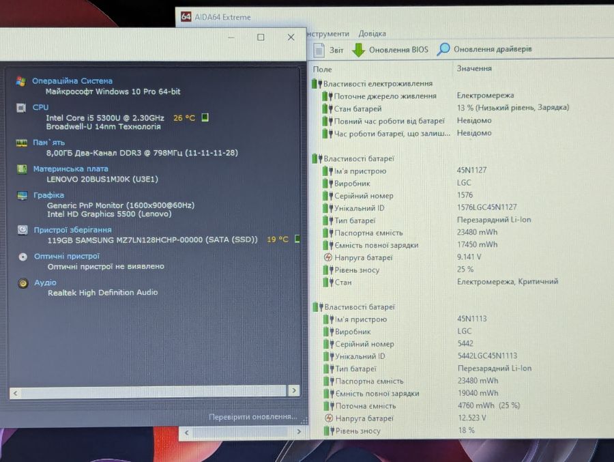The image size is (614, 462).
Task: Click the full charge capacity value 19040 mWh
Action: pyautogui.click(x=478, y=393)
